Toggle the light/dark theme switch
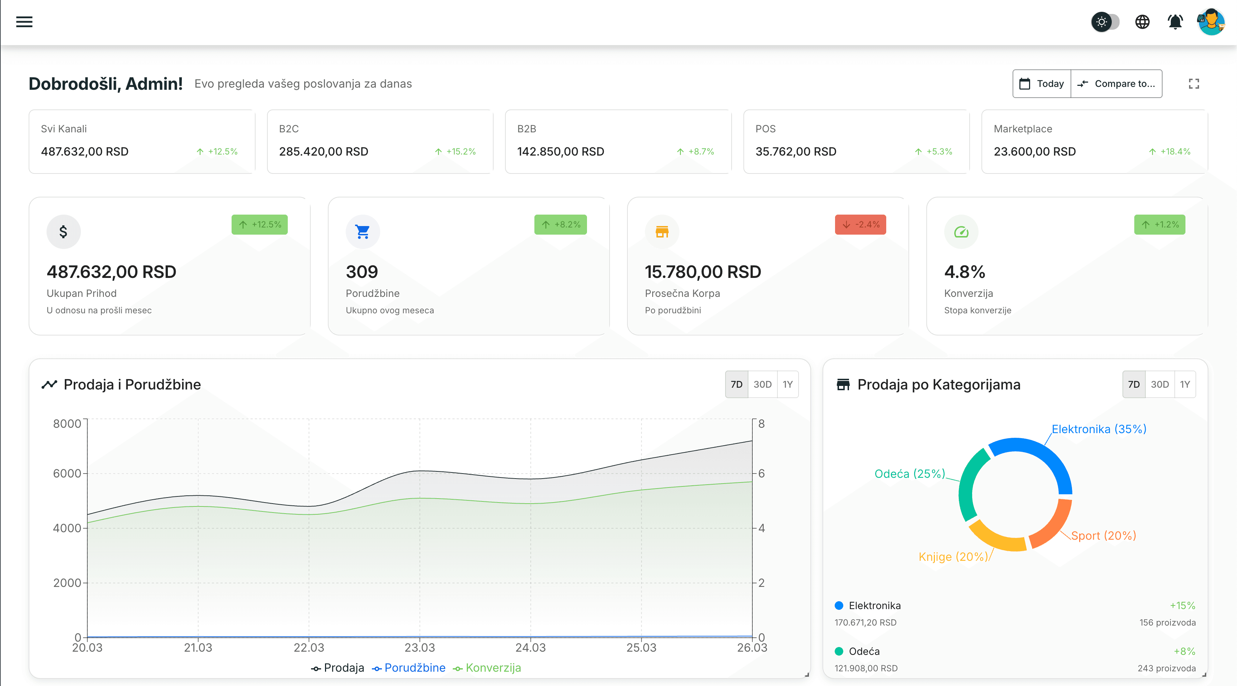This screenshot has width=1237, height=686. point(1105,22)
